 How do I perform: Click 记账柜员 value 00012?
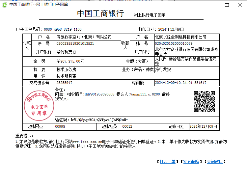[x=127, y=126]
